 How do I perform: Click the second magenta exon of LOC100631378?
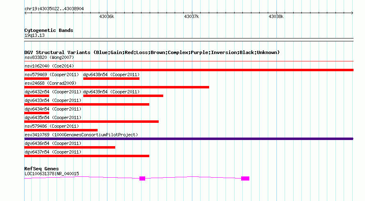click(x=245, y=178)
